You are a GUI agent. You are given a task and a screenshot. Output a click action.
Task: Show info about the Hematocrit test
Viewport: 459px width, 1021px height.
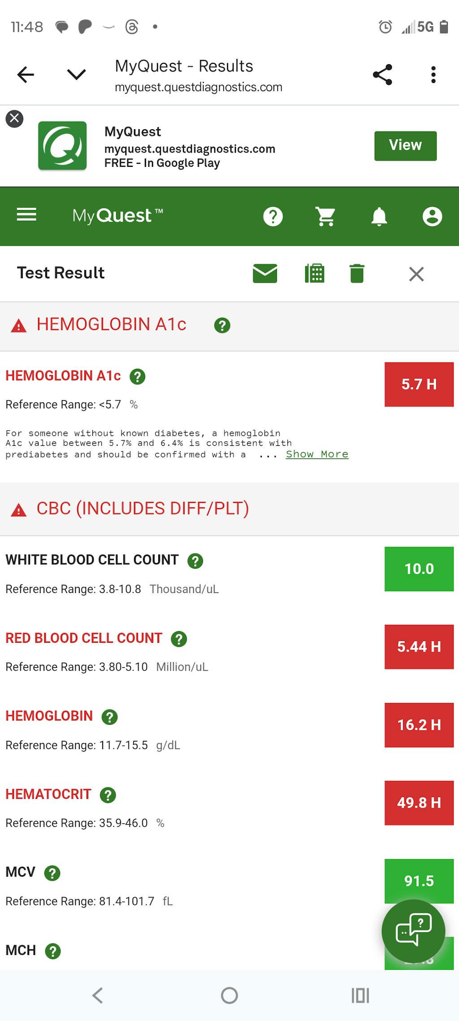click(108, 795)
